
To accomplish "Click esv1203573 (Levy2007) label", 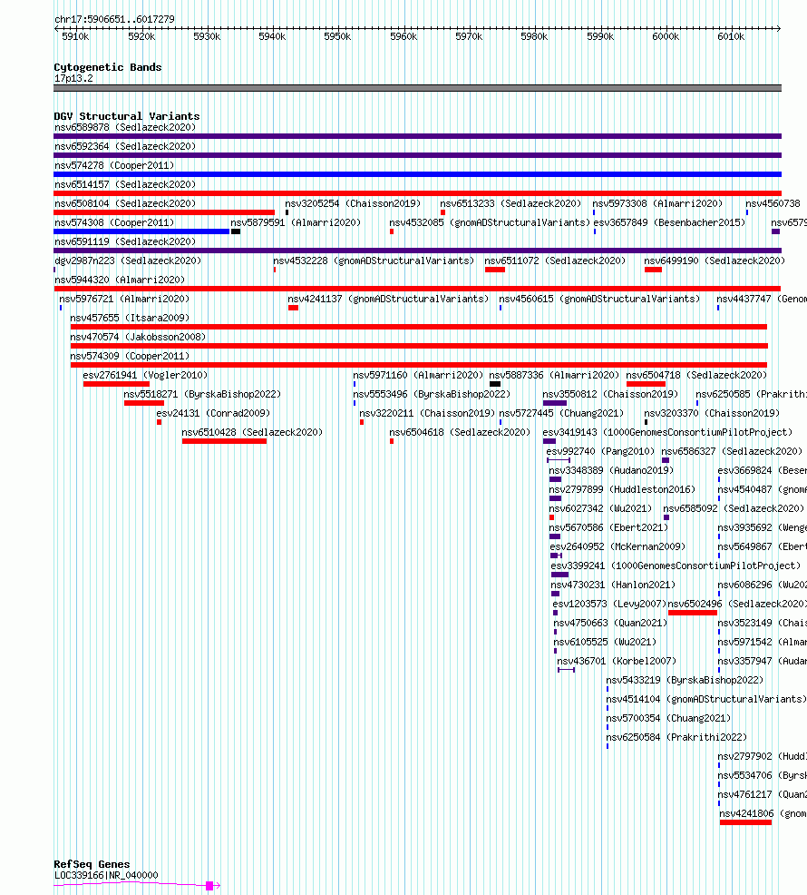I will click(609, 604).
